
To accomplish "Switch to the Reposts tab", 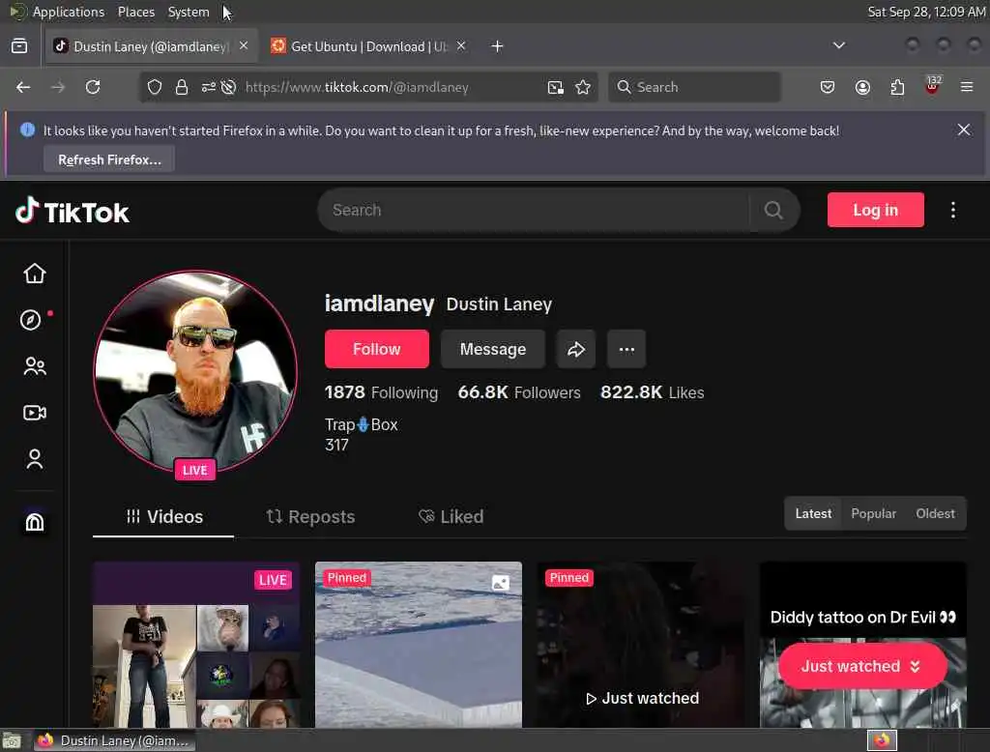I will pyautogui.click(x=310, y=516).
